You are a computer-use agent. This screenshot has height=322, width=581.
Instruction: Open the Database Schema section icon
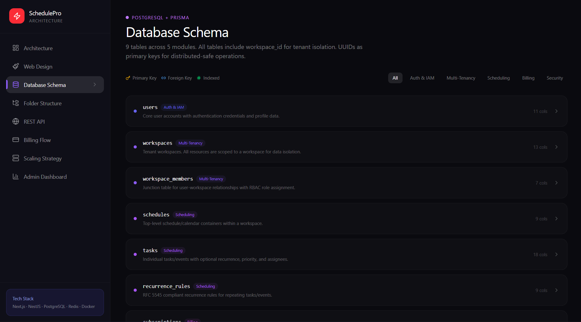tap(16, 85)
